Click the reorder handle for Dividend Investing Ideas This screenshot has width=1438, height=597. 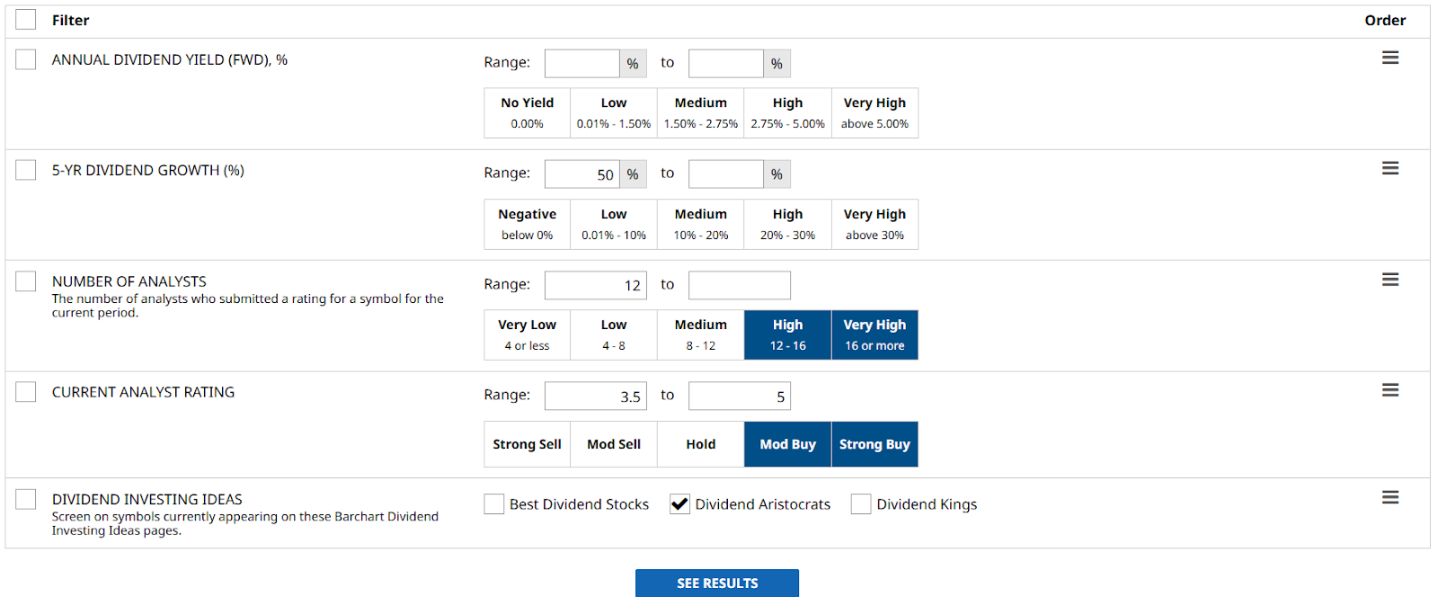(1389, 498)
